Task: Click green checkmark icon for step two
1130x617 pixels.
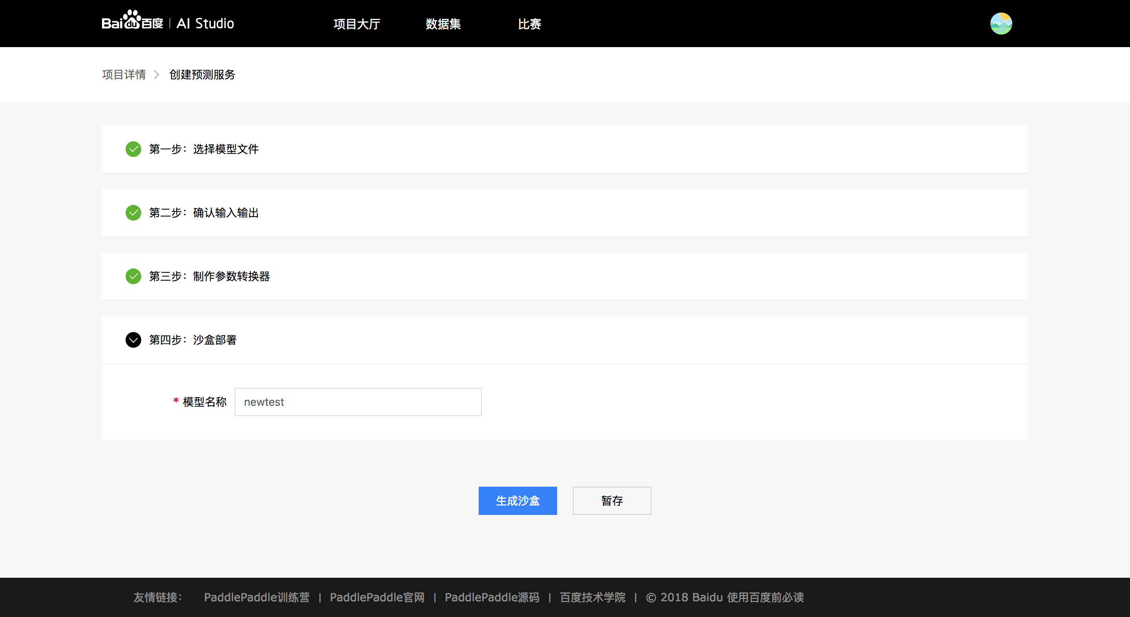Action: [x=133, y=213]
